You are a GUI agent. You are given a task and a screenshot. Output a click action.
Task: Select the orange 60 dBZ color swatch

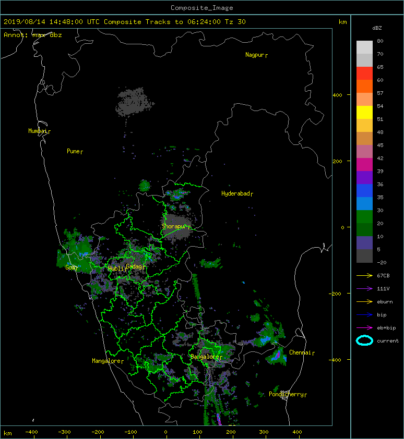pos(364,86)
